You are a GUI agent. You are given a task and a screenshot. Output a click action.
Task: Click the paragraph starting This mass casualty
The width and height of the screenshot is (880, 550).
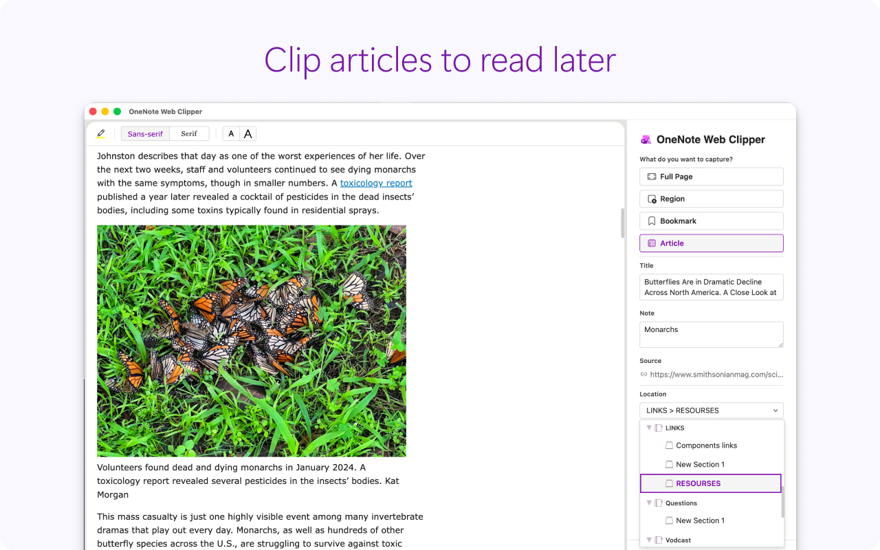260,530
